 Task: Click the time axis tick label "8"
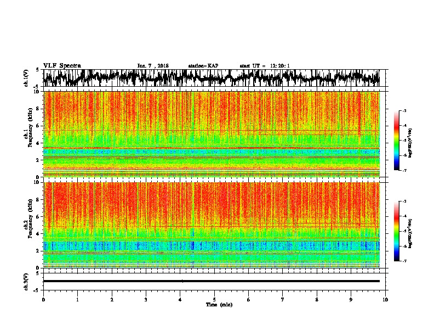click(x=317, y=300)
